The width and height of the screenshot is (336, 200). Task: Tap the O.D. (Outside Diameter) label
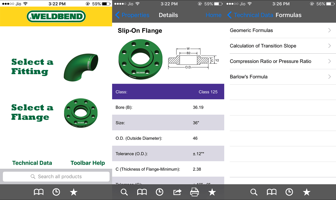click(139, 138)
